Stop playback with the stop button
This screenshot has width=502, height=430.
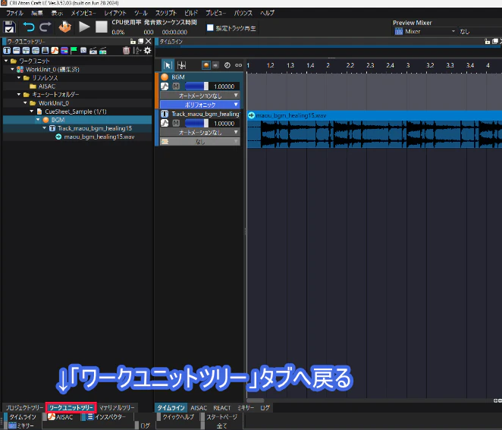coord(102,27)
